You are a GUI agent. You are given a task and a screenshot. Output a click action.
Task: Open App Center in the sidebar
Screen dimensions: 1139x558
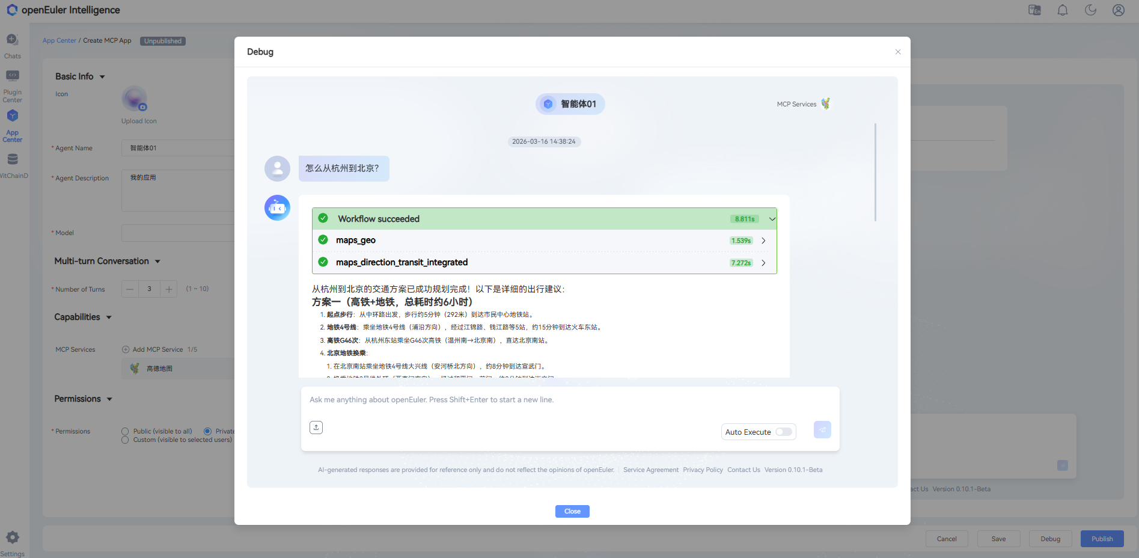(12, 126)
